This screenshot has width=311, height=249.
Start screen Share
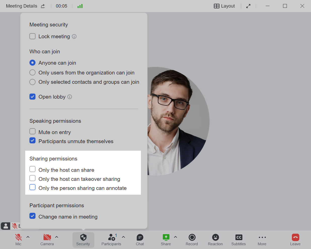pos(166,237)
